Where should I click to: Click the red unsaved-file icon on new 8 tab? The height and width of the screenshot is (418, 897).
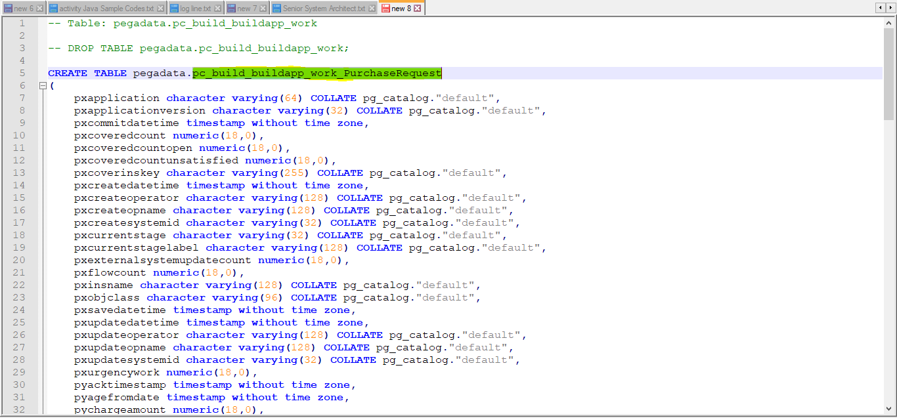[x=387, y=7]
